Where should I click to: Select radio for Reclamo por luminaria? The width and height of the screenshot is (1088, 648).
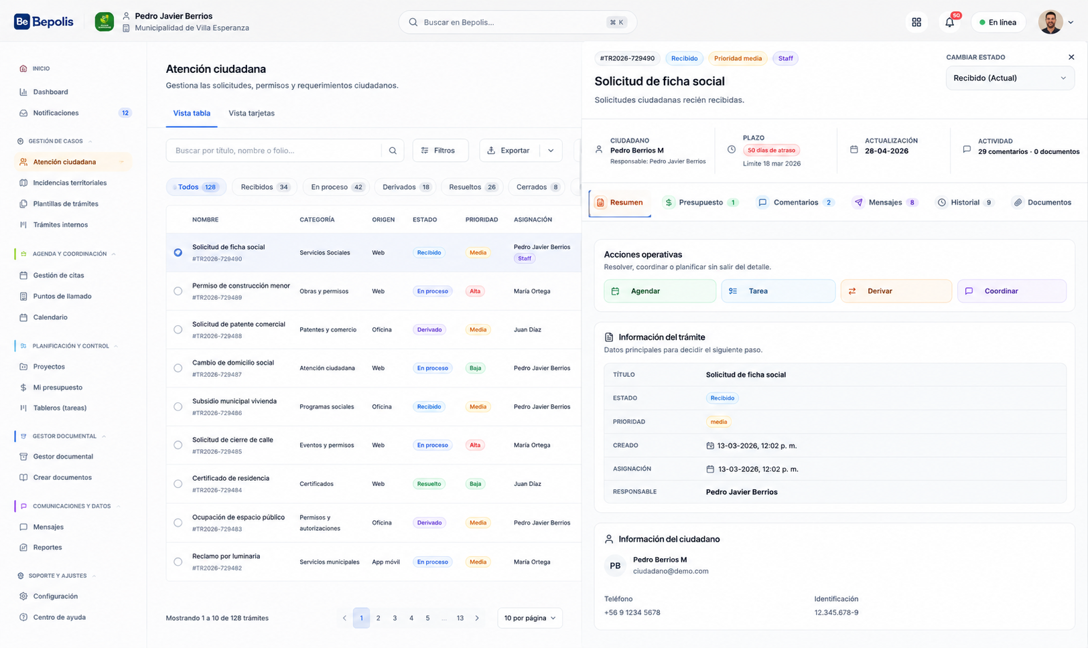pyautogui.click(x=178, y=562)
